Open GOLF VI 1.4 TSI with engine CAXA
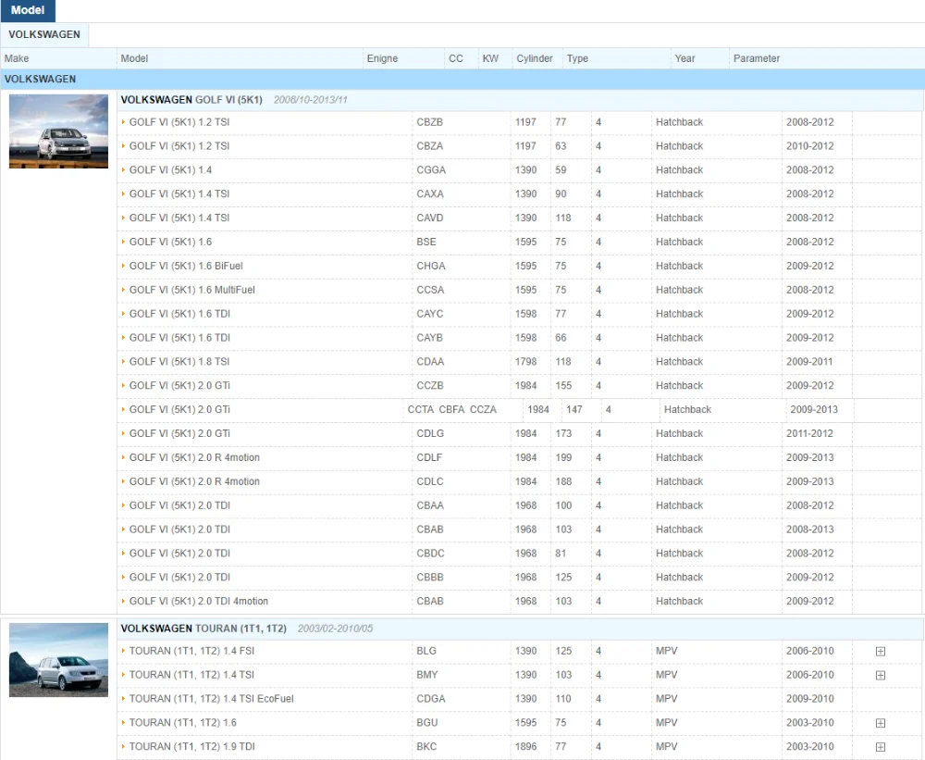Image resolution: width=925 pixels, height=760 pixels. [520, 193]
